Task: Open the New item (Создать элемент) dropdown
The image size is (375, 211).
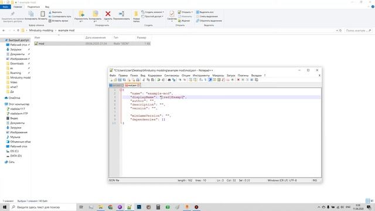Action: click(x=152, y=12)
